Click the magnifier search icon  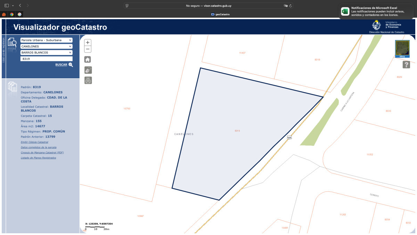(x=71, y=65)
